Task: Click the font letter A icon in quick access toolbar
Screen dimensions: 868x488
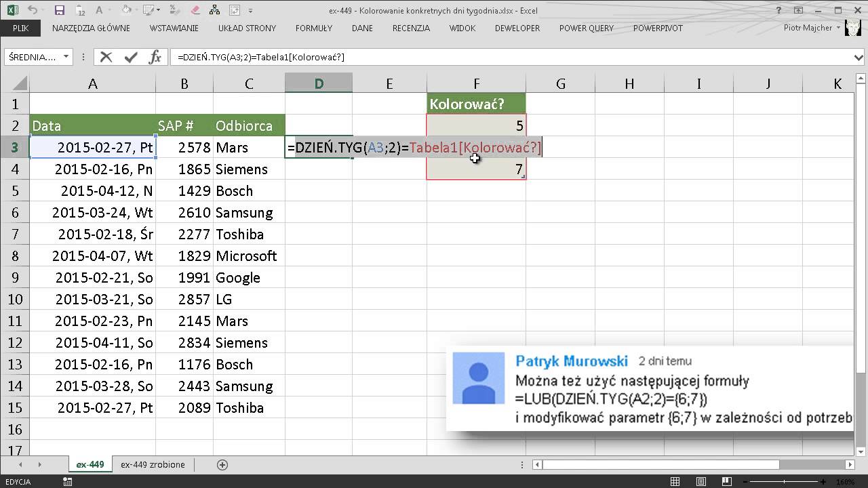Action: coord(100,10)
